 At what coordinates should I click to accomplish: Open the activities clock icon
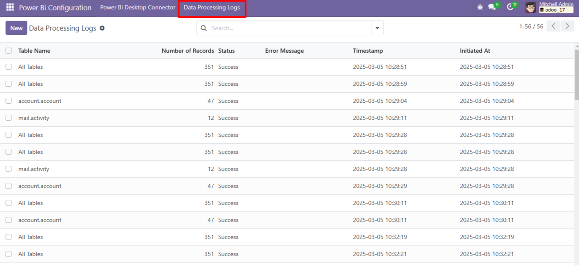510,7
